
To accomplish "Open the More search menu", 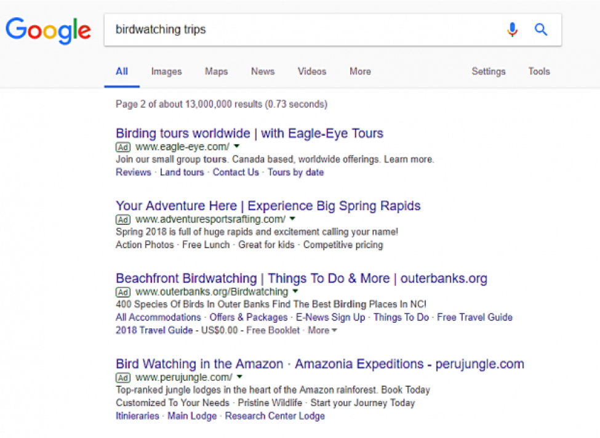I will point(360,71).
